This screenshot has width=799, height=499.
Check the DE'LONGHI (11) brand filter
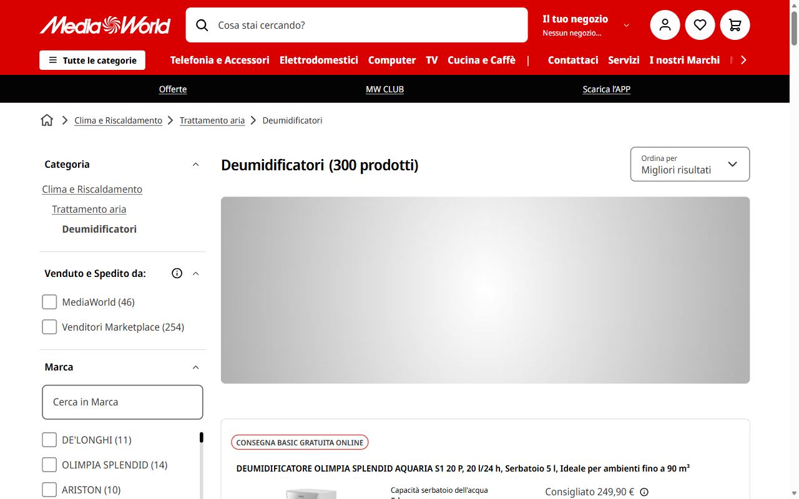point(49,440)
